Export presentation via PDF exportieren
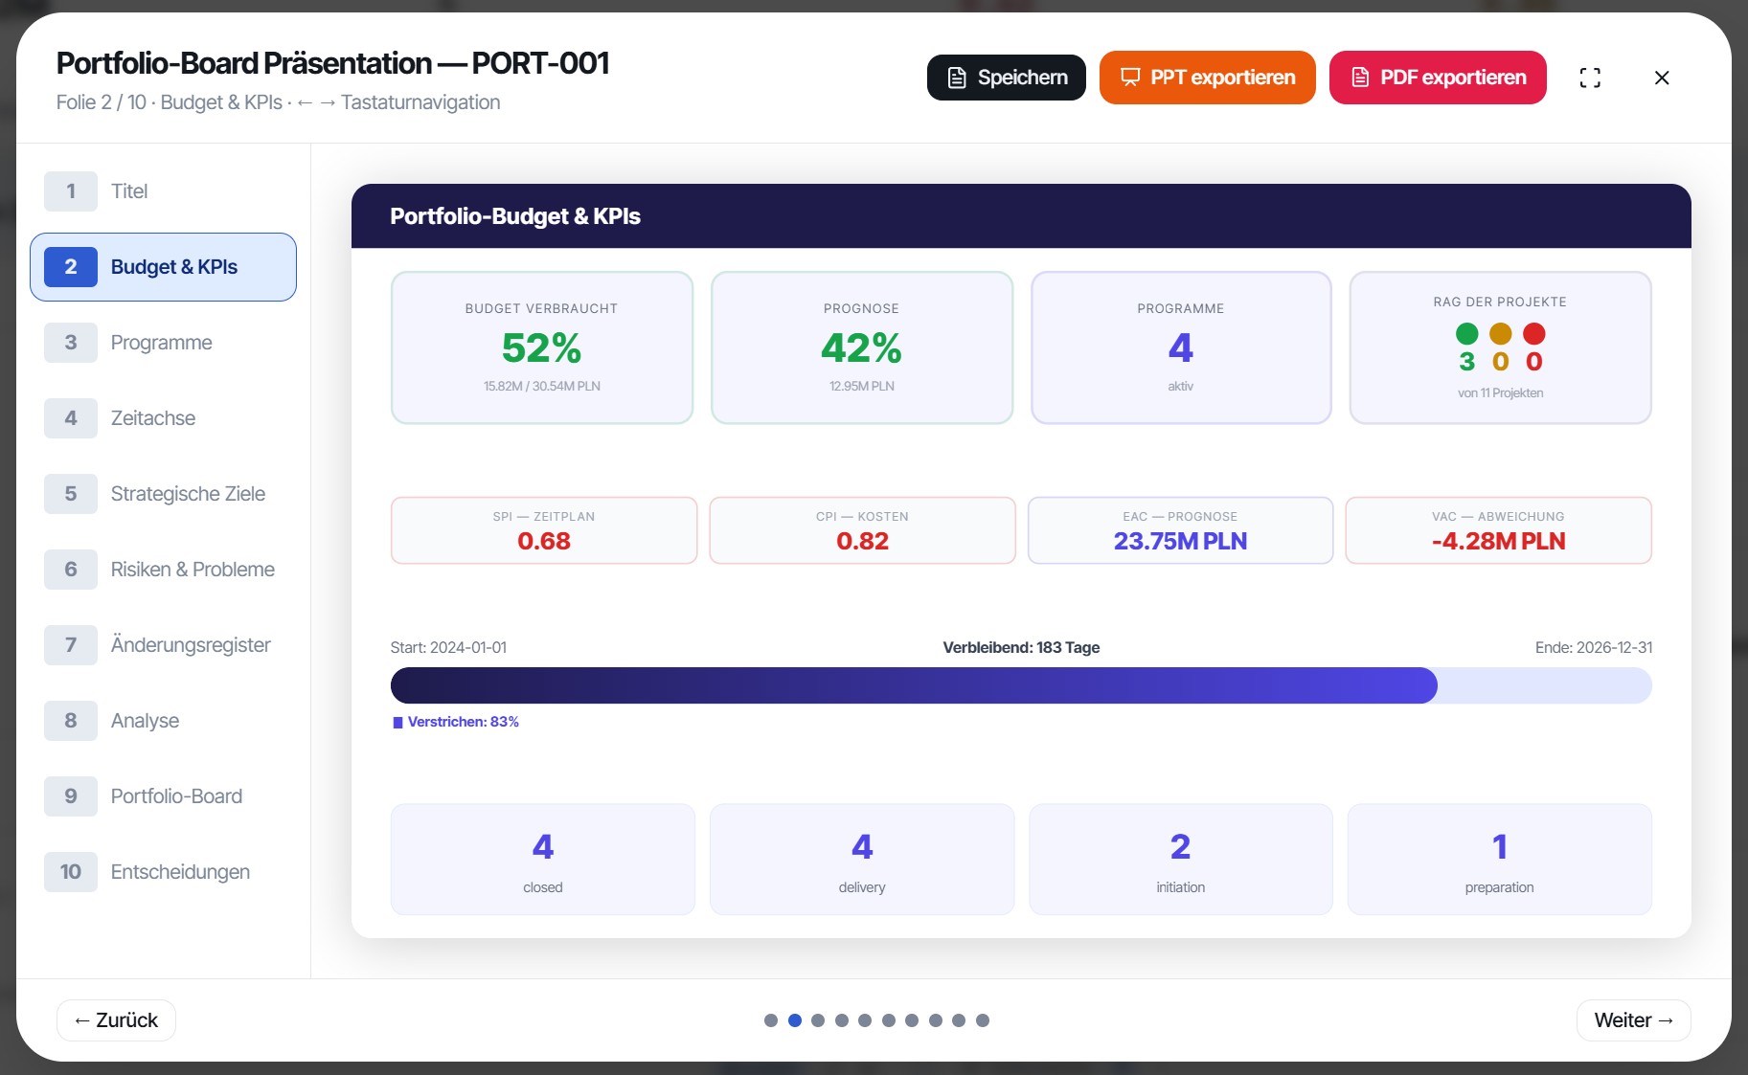 (1438, 78)
